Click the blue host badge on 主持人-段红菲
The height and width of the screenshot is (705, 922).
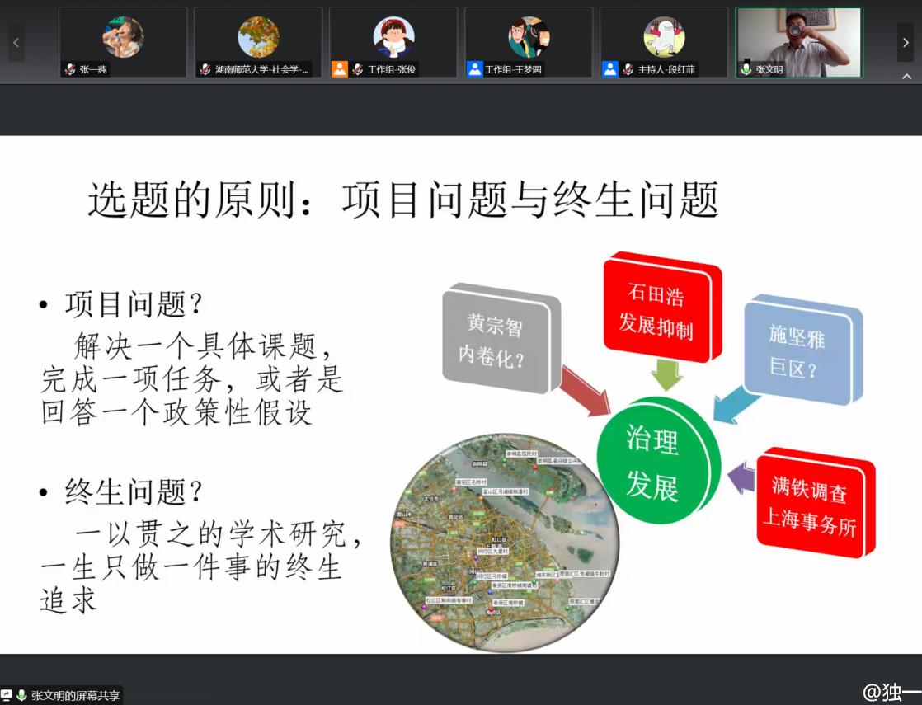click(x=610, y=70)
